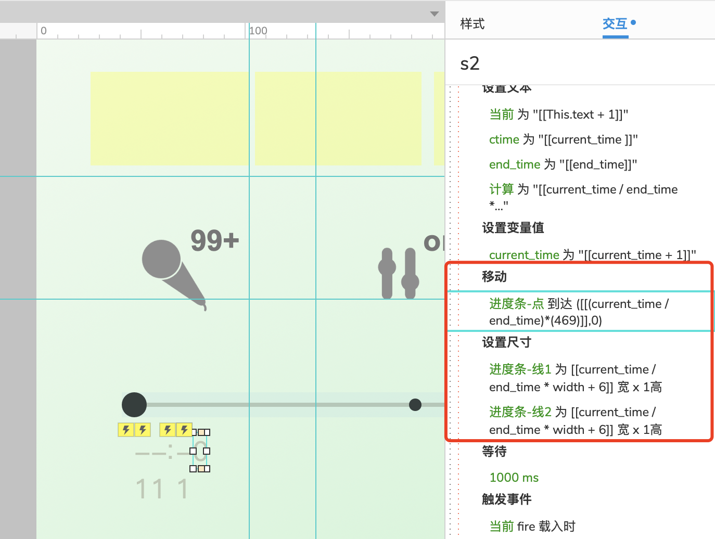Select the microphone icon on the canvas
Viewport: 715px width, 539px height.
click(174, 275)
